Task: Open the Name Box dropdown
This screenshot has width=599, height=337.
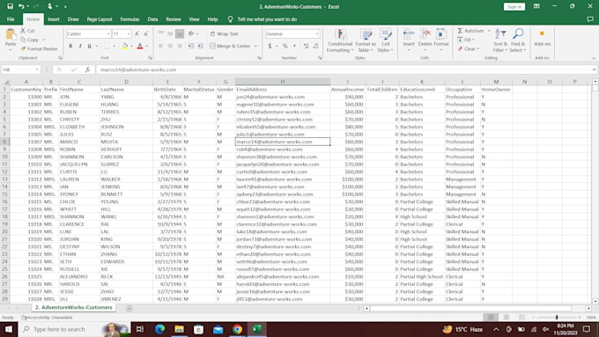Action: (x=37, y=70)
